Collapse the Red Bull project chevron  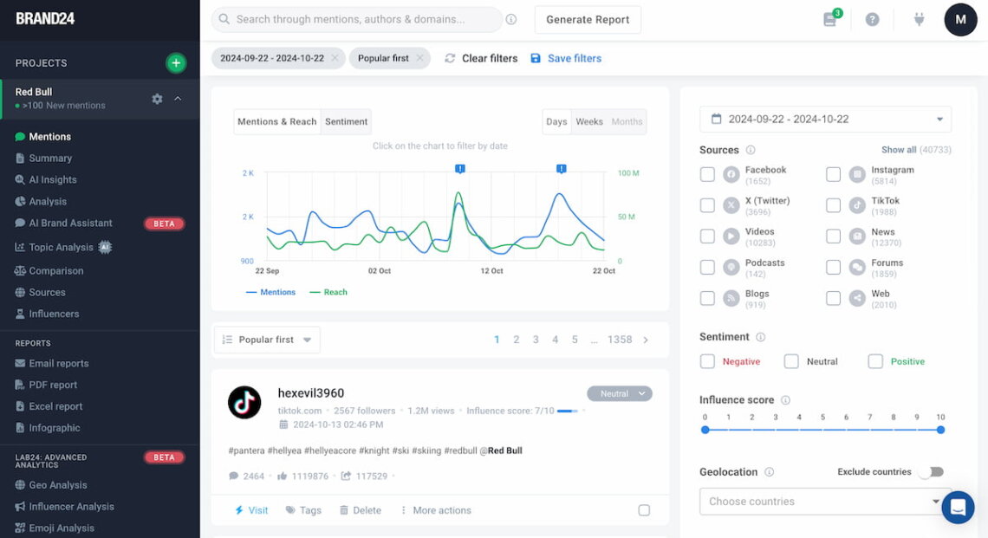click(x=178, y=98)
